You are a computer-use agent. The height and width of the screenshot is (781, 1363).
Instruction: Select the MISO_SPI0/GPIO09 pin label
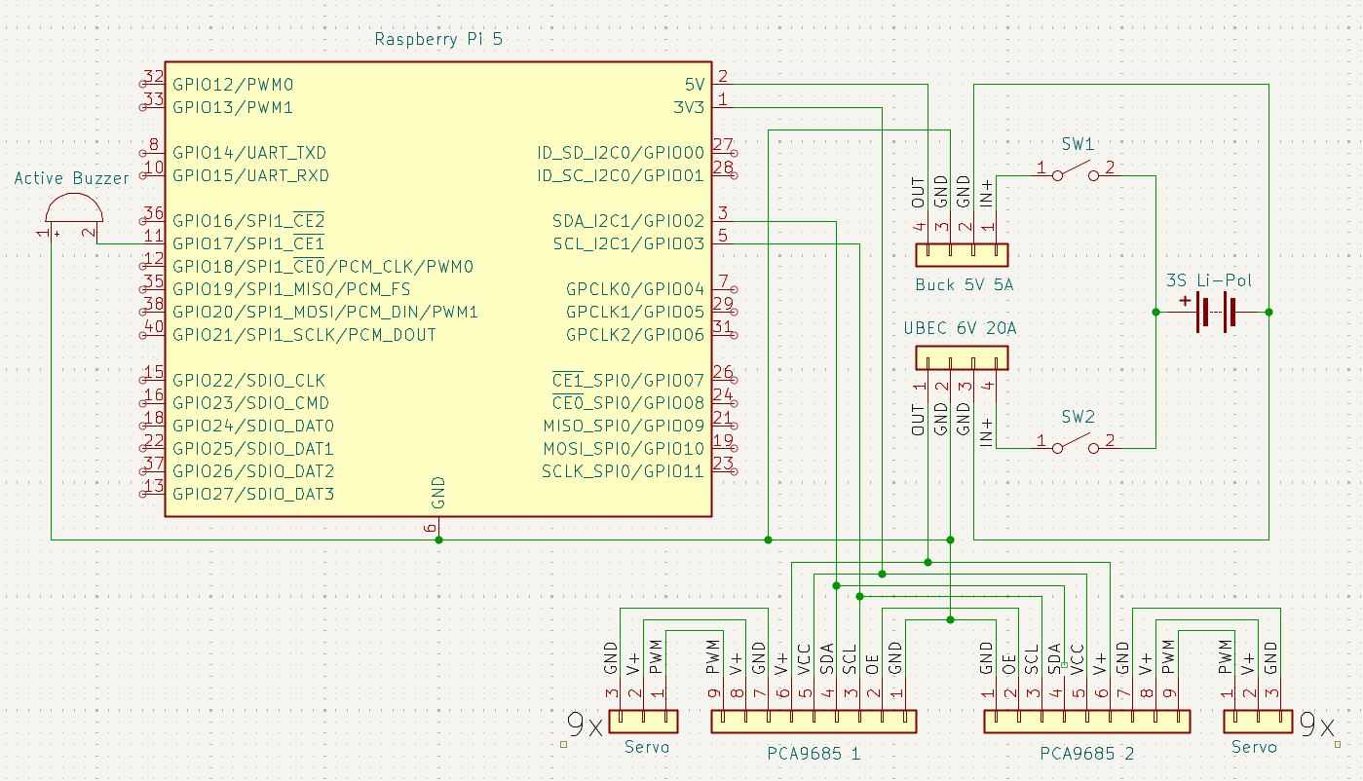click(624, 426)
